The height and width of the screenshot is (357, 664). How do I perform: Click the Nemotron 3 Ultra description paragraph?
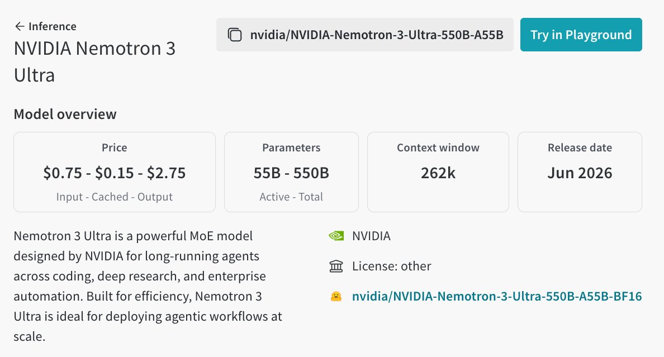[x=148, y=286]
